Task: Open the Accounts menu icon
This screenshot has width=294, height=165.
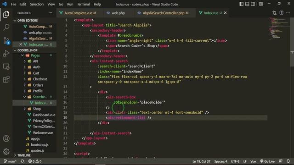Action: pos(6,138)
